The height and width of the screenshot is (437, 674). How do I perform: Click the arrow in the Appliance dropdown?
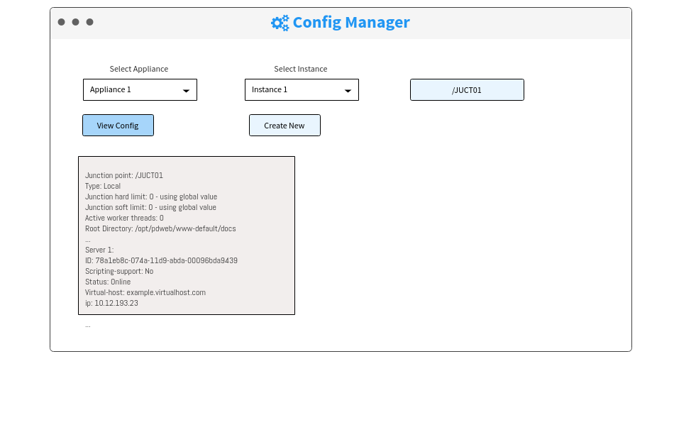[186, 91]
